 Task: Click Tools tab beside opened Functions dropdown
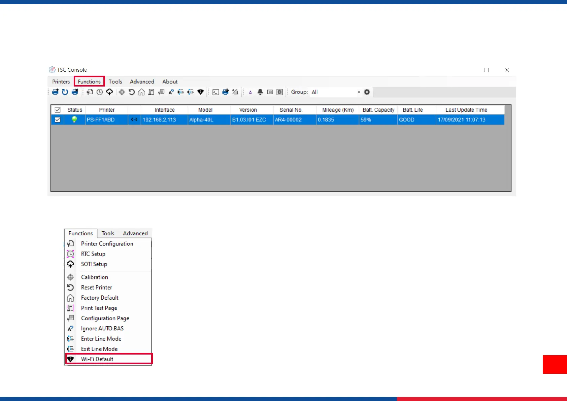pos(108,233)
